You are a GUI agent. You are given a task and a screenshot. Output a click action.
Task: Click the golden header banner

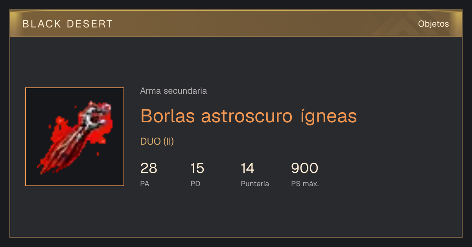[x=236, y=24]
